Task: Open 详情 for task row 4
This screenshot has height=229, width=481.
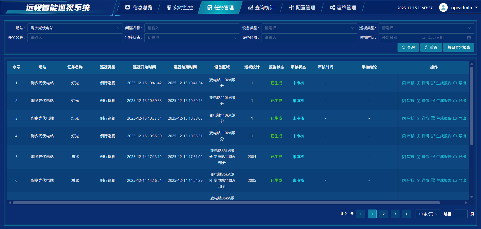Action: 423,136
